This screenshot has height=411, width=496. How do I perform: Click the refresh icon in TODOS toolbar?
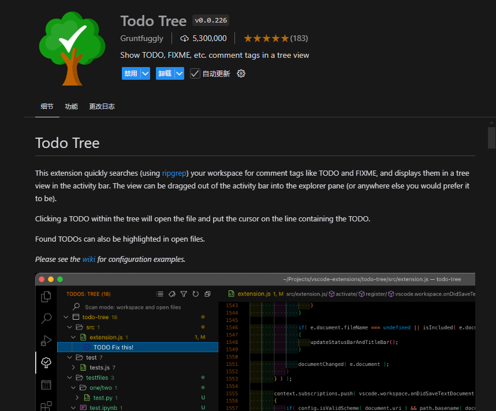[x=196, y=294]
